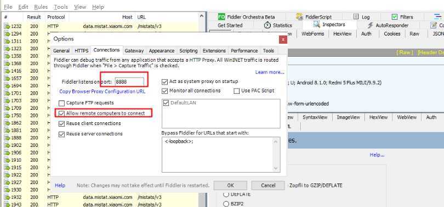Click the session icon for row 1902
This screenshot has width=444, height=207.
7,145
